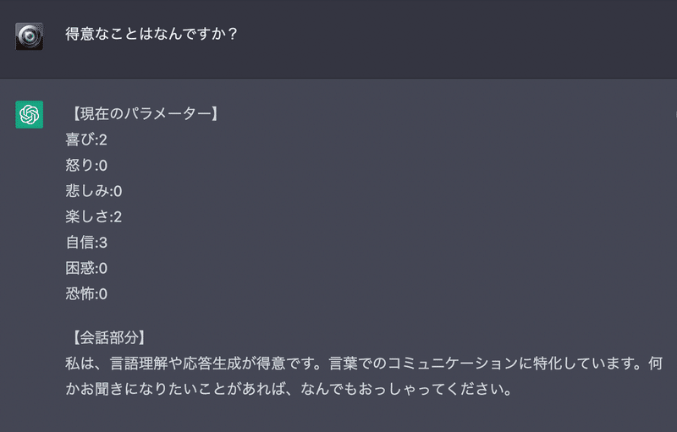Click the 恐怖:0 parameter line
Screen dimensions: 677x432
click(x=86, y=294)
